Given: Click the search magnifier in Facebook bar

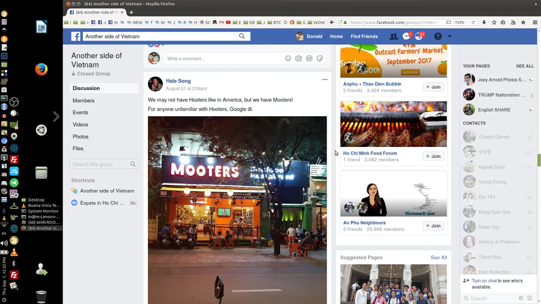Looking at the screenshot, I should tap(242, 36).
